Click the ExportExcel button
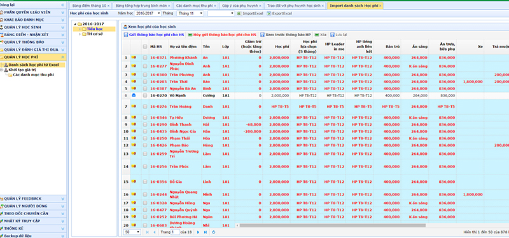Screen dimensions: 509x238 pos(279,13)
